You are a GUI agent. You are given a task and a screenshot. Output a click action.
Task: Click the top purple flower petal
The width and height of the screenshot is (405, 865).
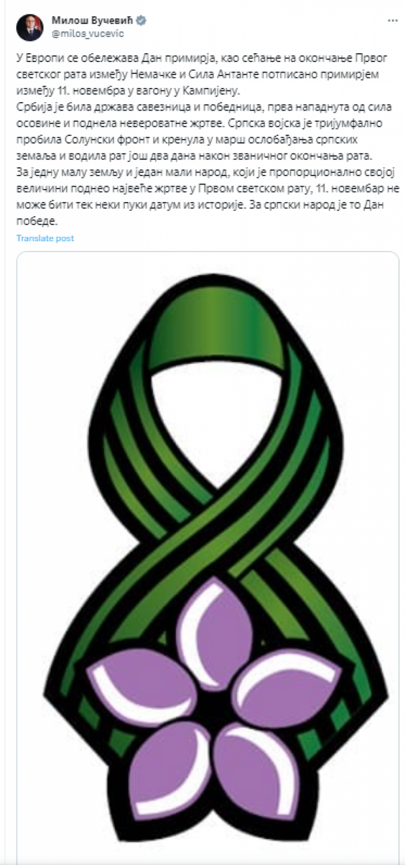pyautogui.click(x=215, y=622)
